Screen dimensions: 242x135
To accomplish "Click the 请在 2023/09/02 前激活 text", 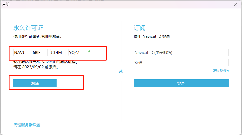I will pos(36,67).
